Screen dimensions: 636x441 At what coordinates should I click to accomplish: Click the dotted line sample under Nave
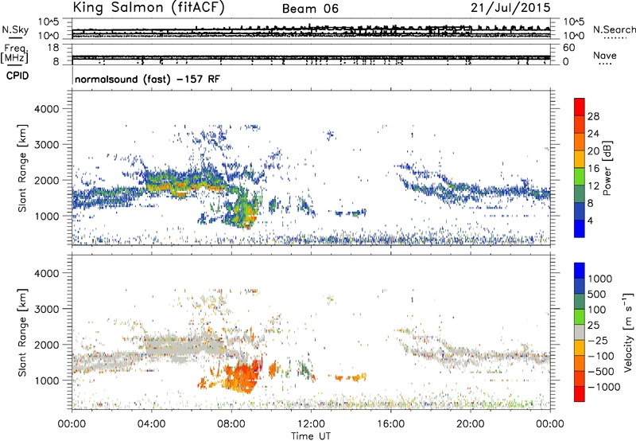point(605,64)
